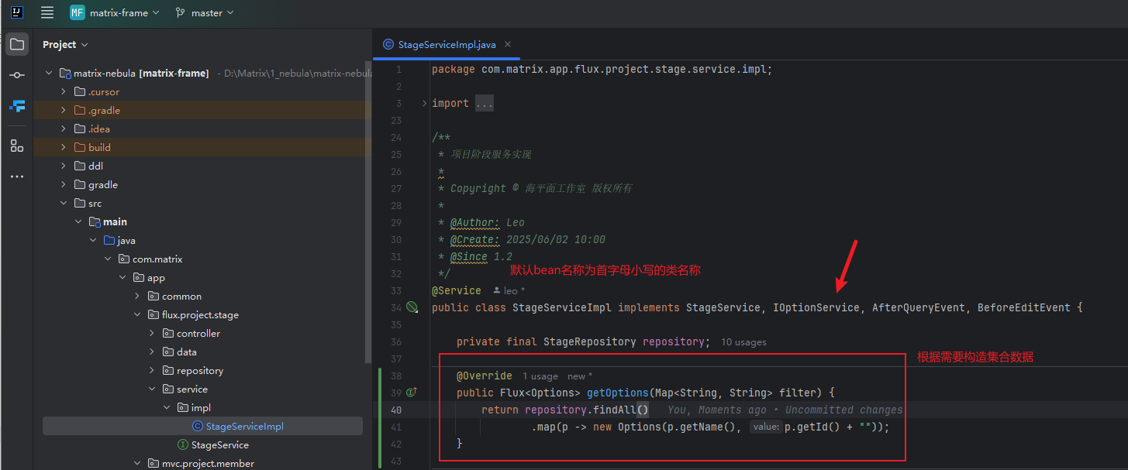Collapse the src folder in project tree
The width and height of the screenshot is (1128, 470).
point(64,203)
